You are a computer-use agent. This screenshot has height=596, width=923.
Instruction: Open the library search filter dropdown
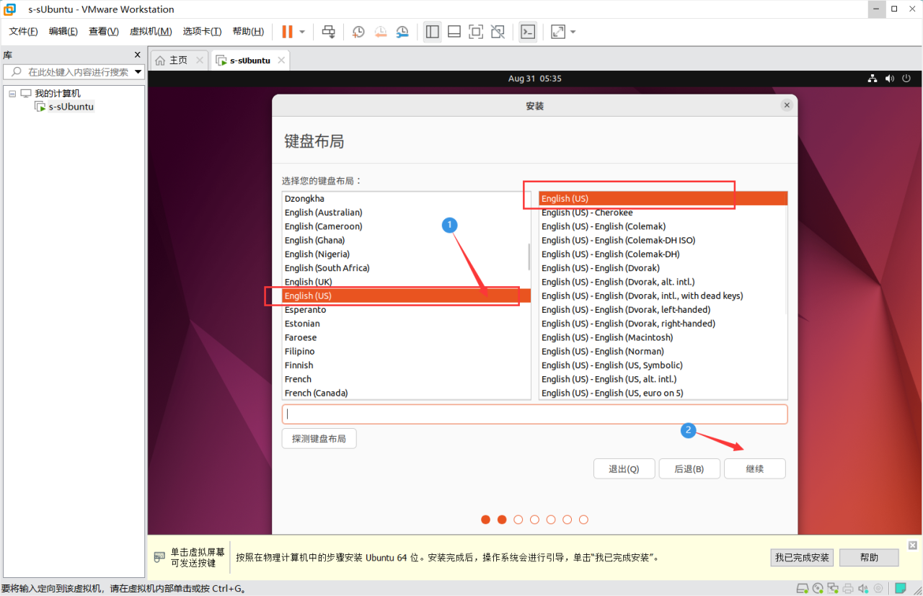pos(138,72)
